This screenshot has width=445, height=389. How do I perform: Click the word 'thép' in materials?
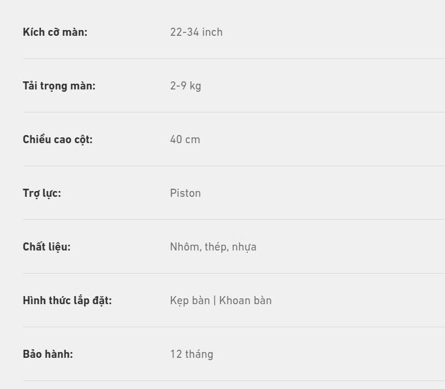click(216, 247)
